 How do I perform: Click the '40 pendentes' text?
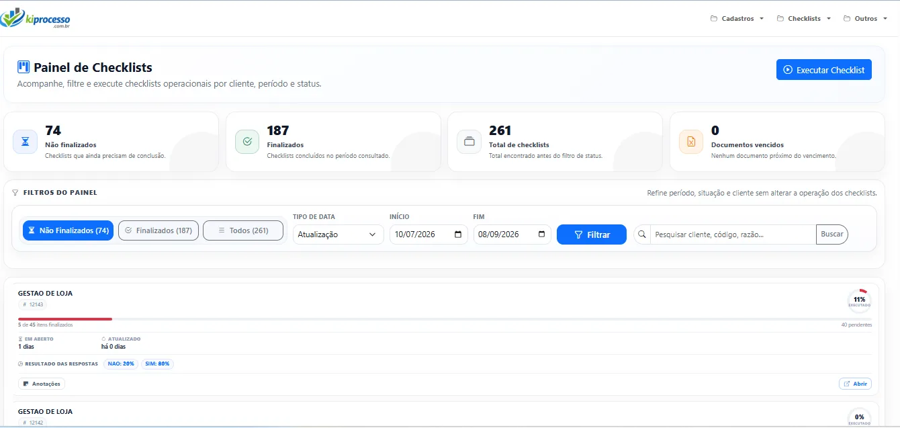tap(856, 325)
